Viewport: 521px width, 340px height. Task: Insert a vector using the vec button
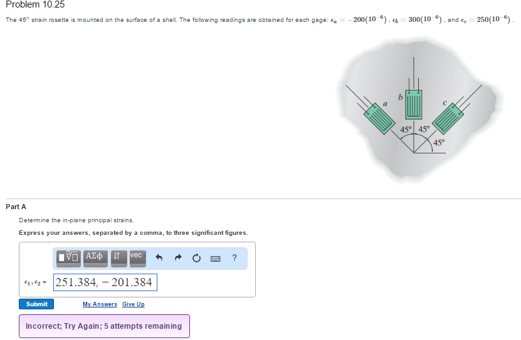pyautogui.click(x=137, y=259)
